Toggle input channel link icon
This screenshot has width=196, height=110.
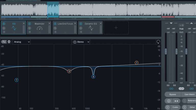tap(171, 89)
